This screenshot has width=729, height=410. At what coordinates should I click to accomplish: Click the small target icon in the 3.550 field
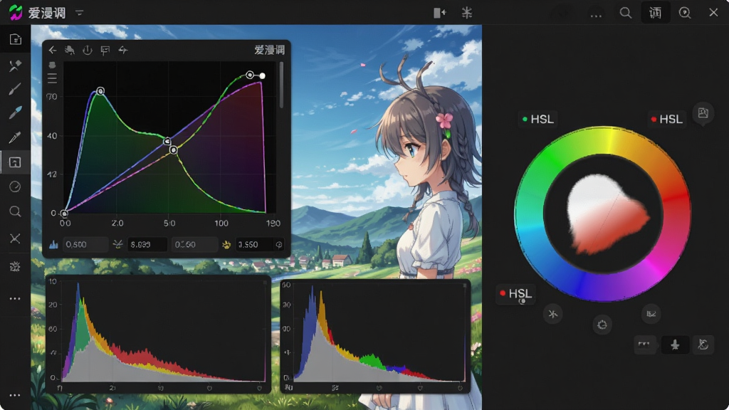coord(279,245)
